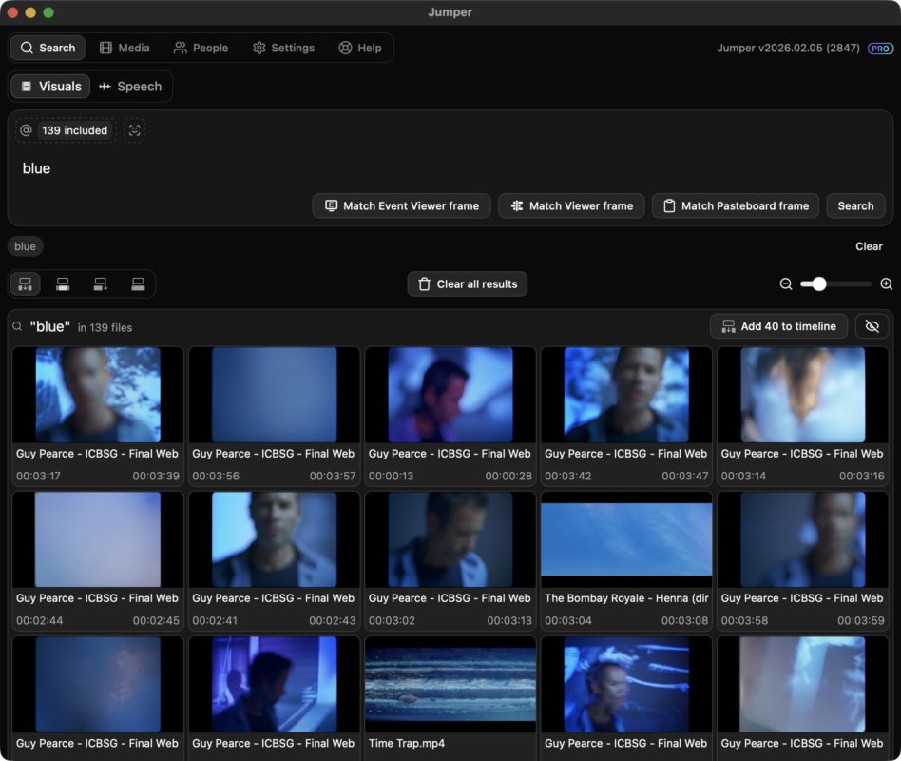The height and width of the screenshot is (761, 901).
Task: Open Guy Pearce thumbnail at 00:03:02
Action: pos(450,539)
